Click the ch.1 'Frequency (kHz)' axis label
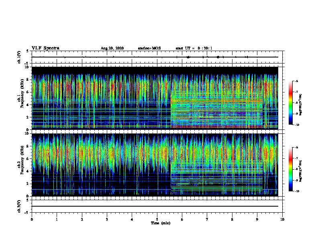This screenshot has height=246, width=318. 22,94
